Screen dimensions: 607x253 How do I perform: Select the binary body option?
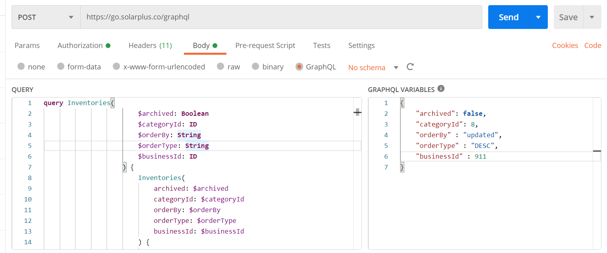255,67
